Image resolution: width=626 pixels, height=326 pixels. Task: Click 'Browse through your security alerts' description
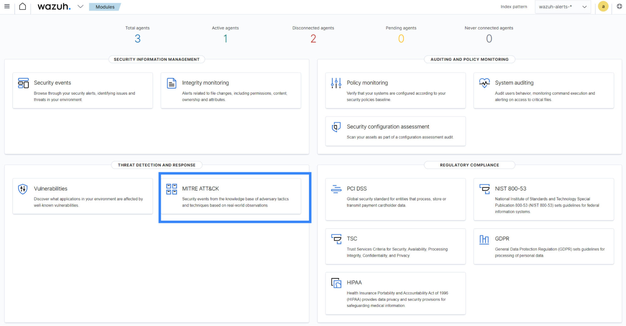(85, 96)
